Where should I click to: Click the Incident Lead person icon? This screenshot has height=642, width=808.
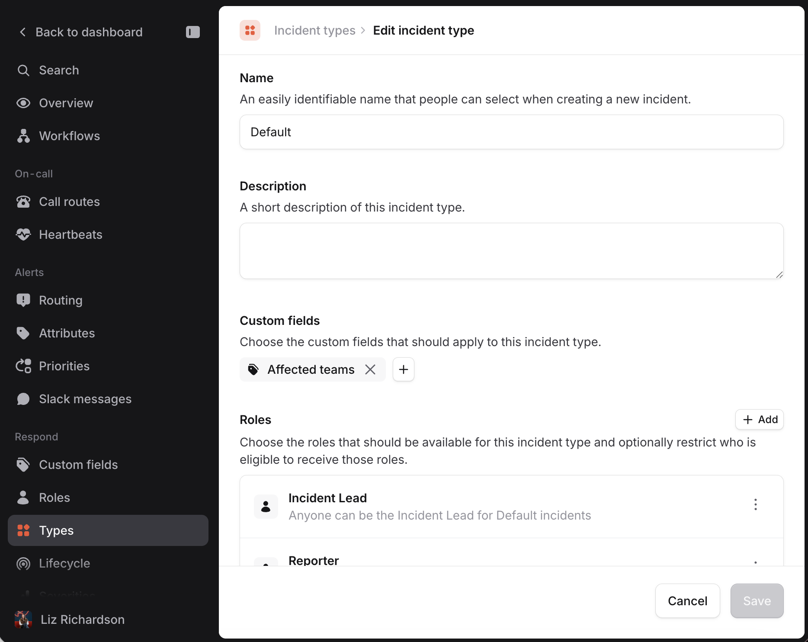266,507
